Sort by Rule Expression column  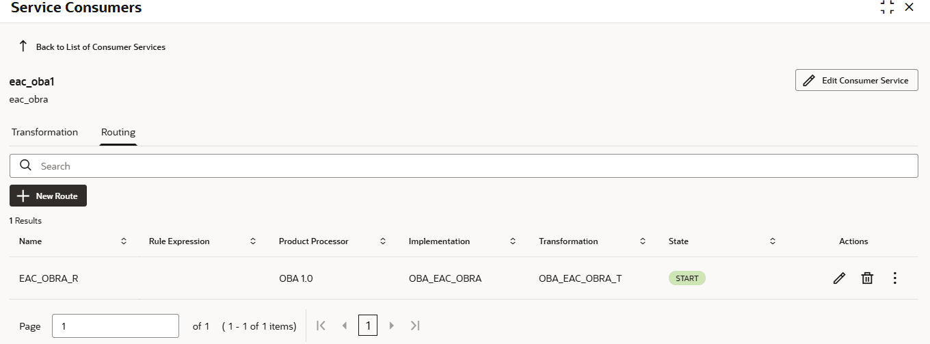point(253,241)
